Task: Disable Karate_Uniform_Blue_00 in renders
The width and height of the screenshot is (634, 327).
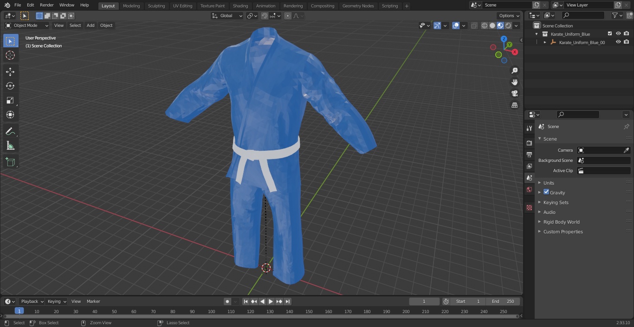Action: click(627, 42)
